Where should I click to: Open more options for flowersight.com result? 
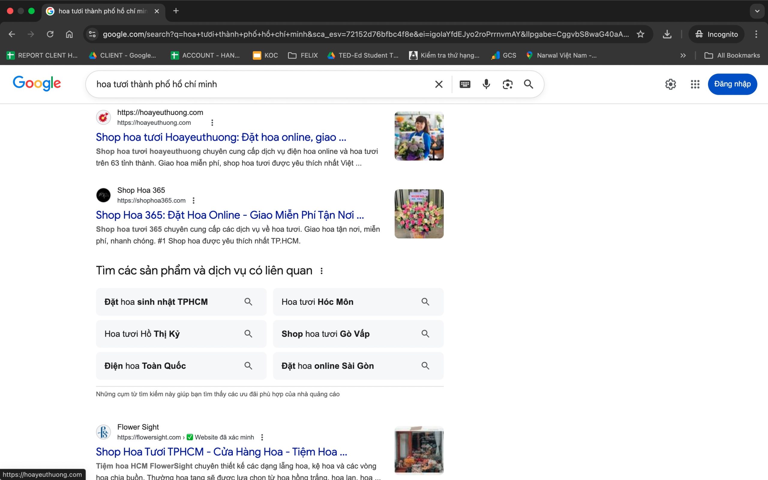(262, 437)
